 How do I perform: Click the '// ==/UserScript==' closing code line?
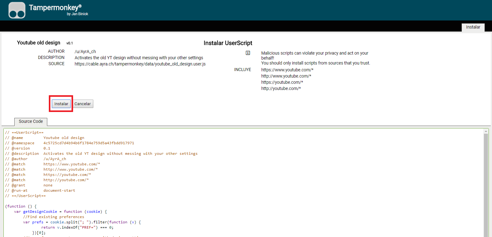[x=26, y=196]
